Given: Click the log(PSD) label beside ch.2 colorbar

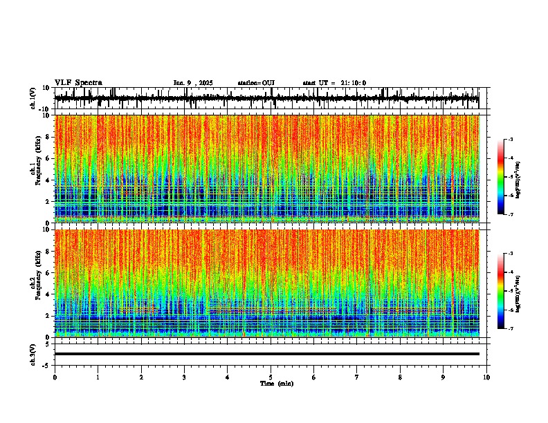Looking at the screenshot, I should pos(518,294).
